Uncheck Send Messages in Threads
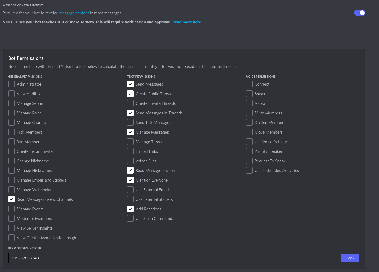 tap(130, 113)
